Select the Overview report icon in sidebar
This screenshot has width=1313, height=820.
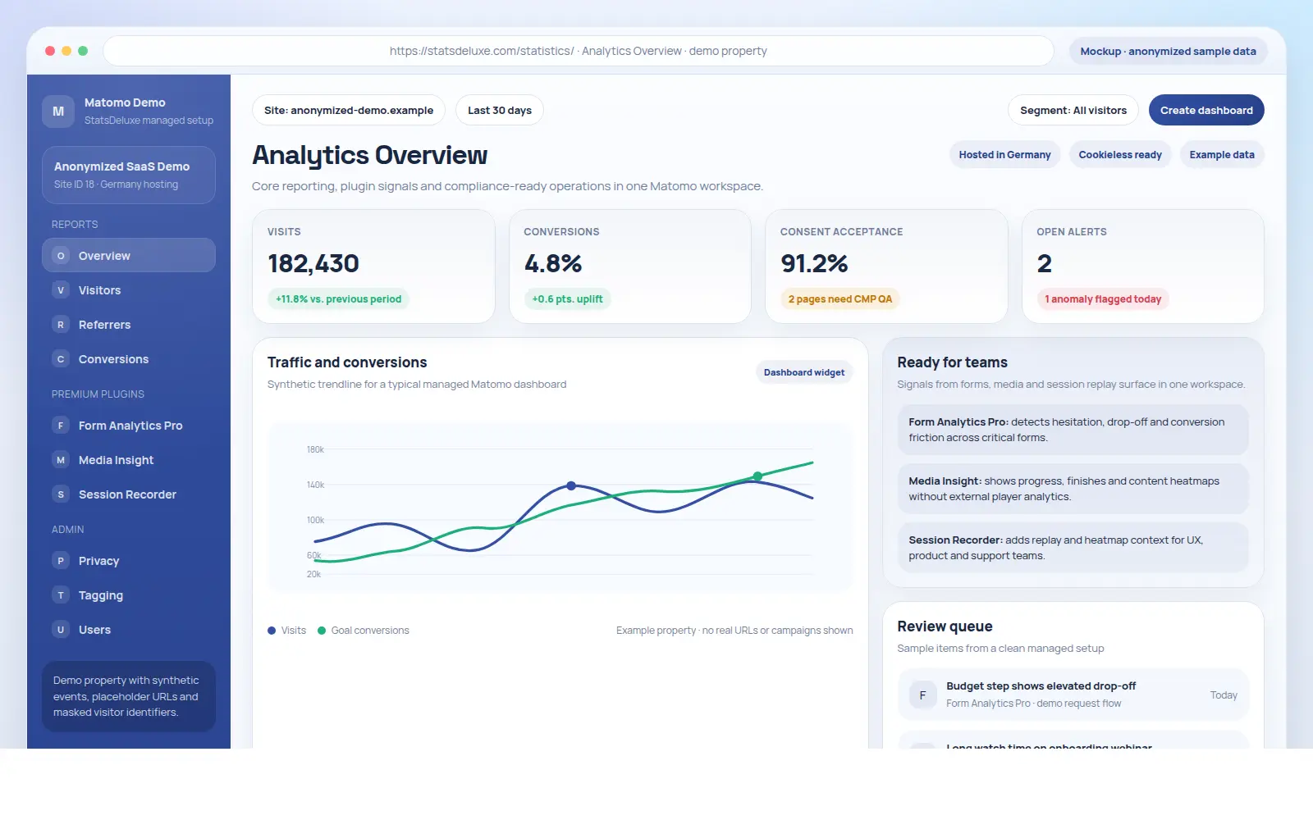pos(60,255)
